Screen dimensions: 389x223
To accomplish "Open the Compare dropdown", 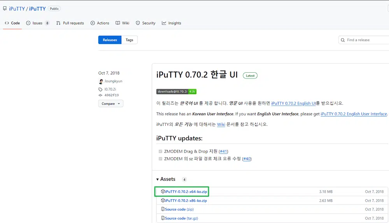I will tap(110, 104).
